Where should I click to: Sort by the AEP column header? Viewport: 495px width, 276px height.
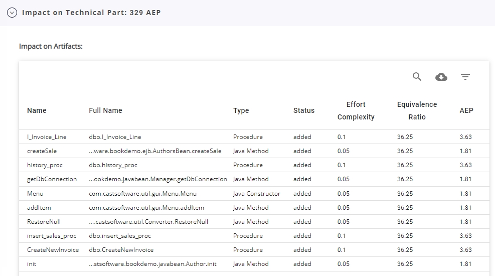[466, 110]
